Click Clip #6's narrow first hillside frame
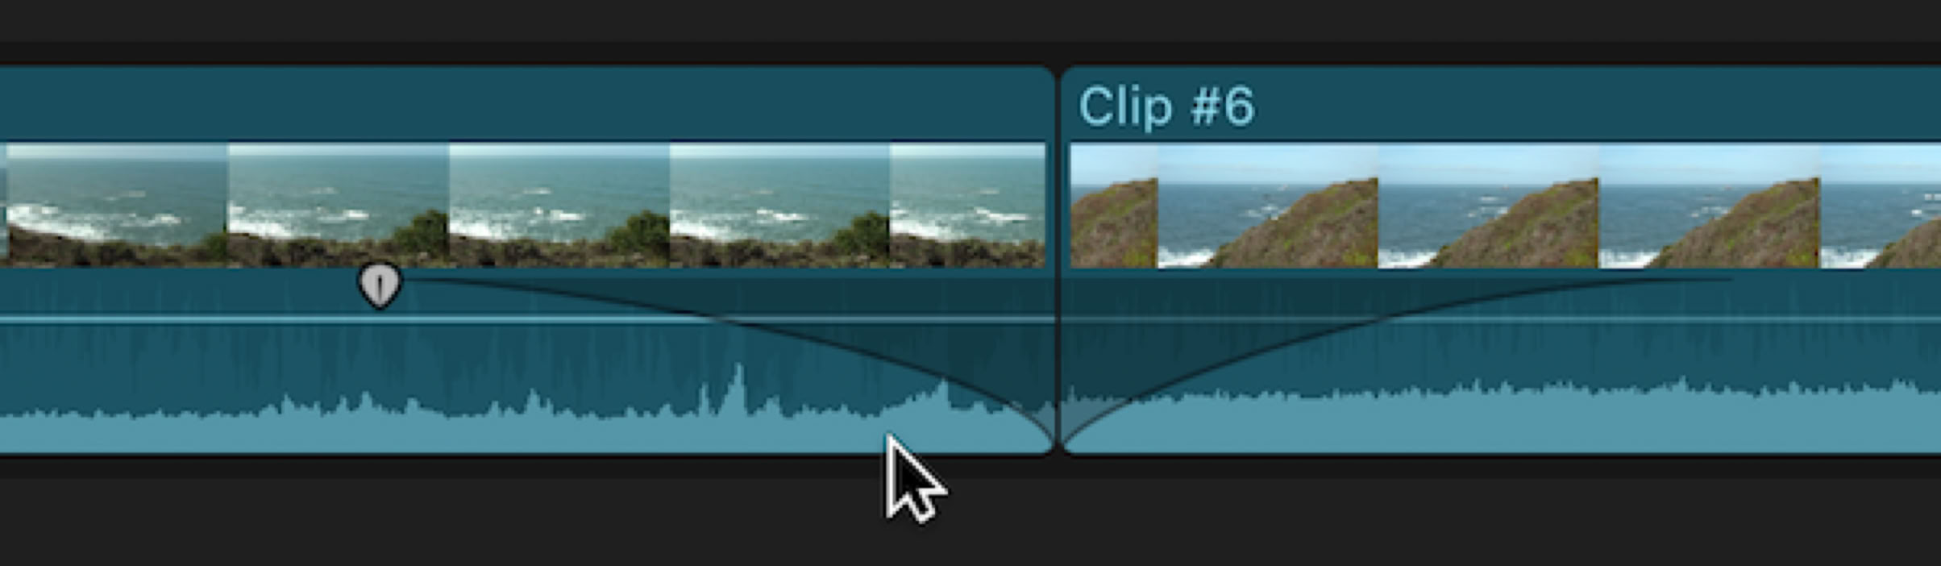Screen dimensions: 1941x566 pos(1114,205)
